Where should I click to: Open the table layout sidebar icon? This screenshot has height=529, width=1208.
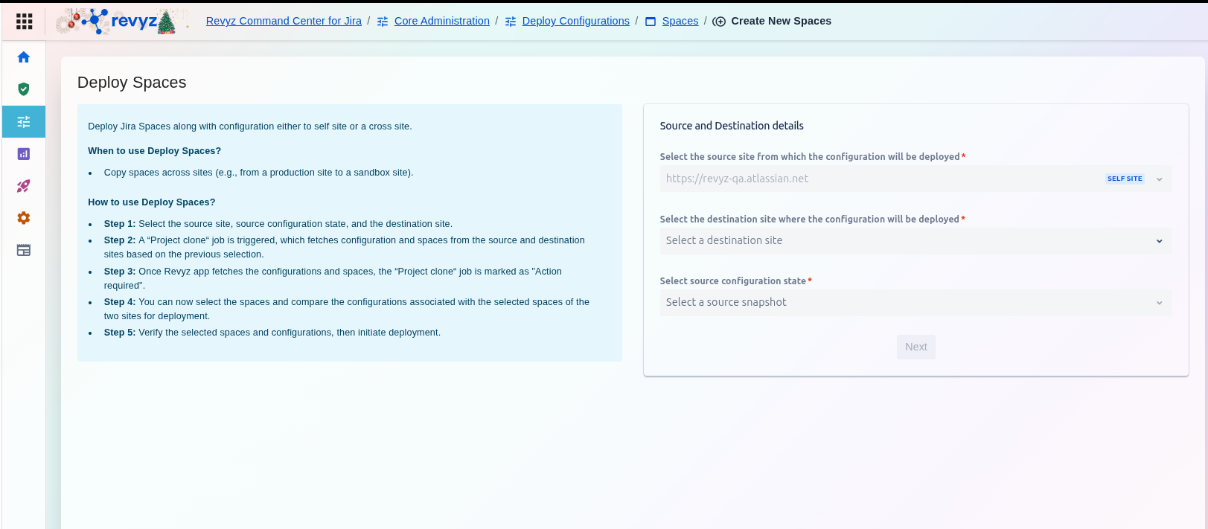click(24, 250)
